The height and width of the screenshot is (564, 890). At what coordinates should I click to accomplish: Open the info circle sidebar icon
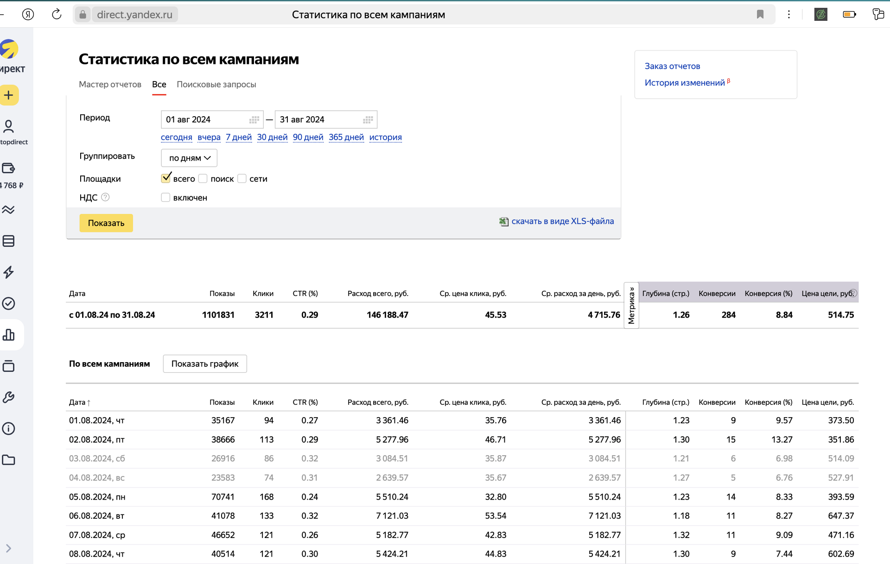9,429
